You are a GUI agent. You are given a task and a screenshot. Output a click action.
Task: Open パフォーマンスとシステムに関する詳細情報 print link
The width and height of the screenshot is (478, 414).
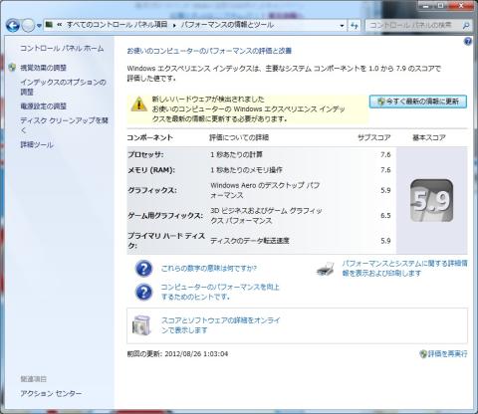click(404, 269)
